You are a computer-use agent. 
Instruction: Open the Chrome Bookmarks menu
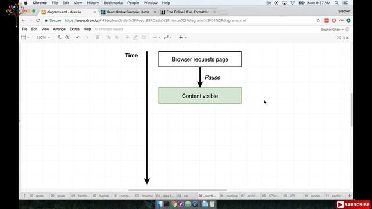coord(113,3)
